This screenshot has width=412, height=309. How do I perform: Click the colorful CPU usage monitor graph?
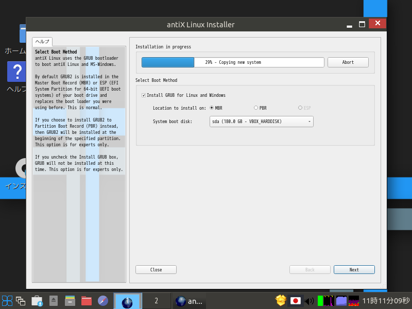pyautogui.click(x=354, y=301)
